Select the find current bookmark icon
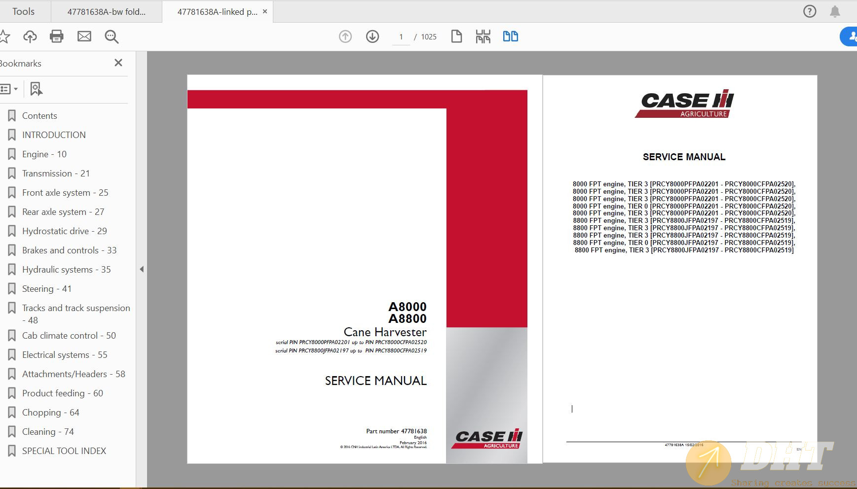857x489 pixels. pos(36,89)
